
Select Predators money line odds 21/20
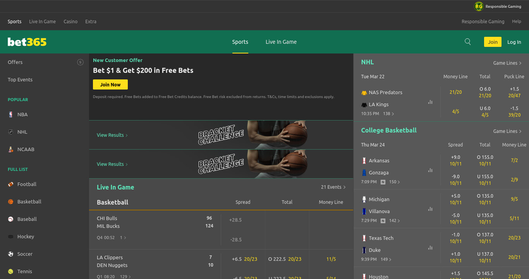456,92
